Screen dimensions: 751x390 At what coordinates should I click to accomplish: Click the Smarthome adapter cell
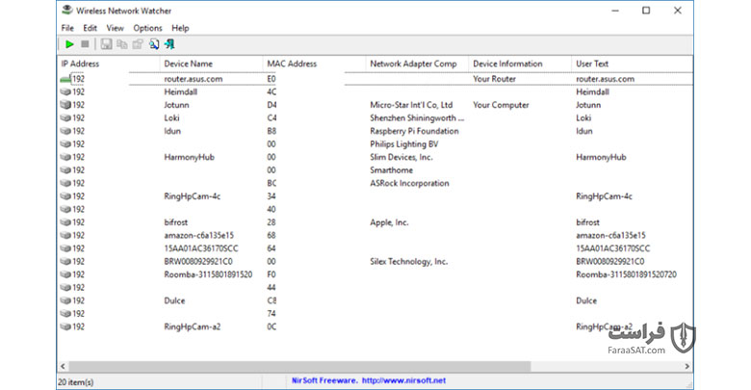(391, 170)
